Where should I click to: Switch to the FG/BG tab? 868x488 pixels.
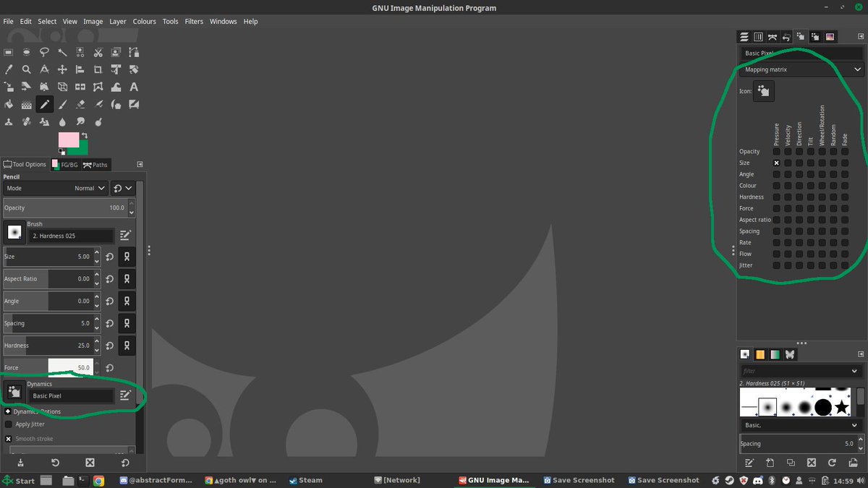(x=65, y=165)
